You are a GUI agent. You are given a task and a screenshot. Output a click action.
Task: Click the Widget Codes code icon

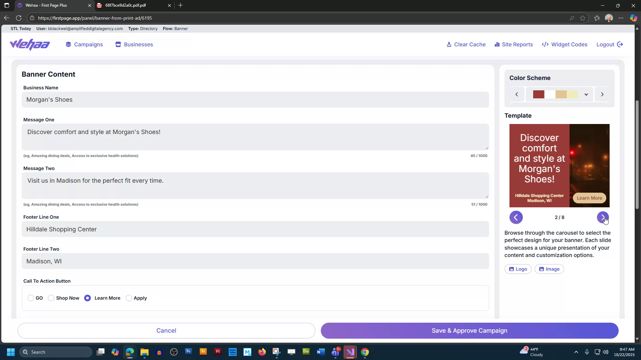[545, 44]
